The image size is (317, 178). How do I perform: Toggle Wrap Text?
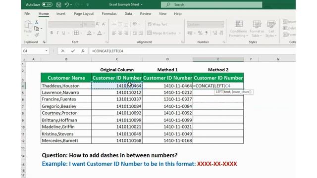(158, 24)
